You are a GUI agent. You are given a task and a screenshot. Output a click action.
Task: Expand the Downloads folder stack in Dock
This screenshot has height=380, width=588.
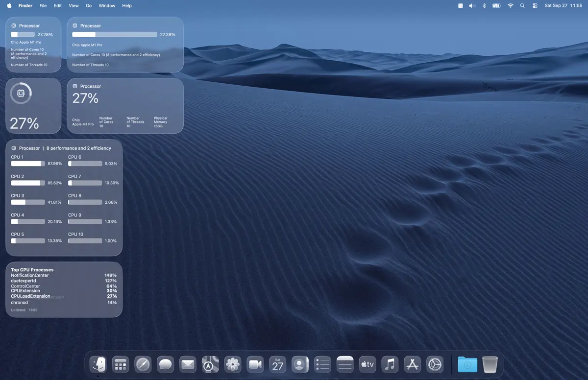(467, 364)
